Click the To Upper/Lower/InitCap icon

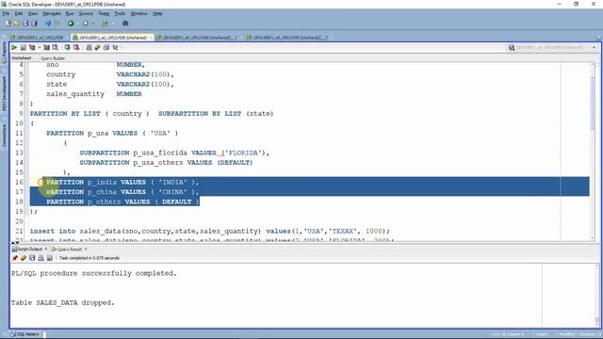pos(115,48)
